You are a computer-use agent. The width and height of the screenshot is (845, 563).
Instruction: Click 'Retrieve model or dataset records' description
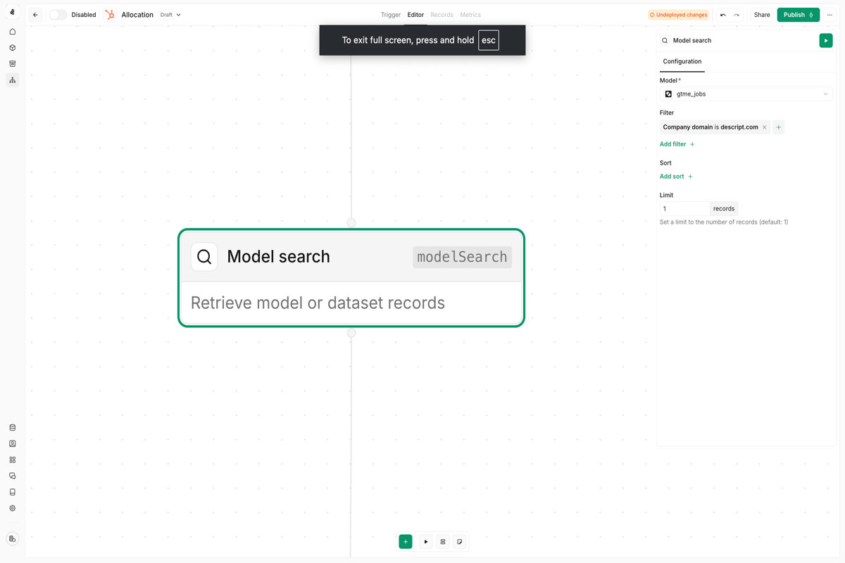(318, 303)
